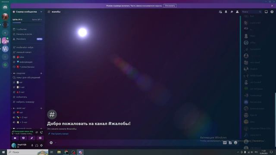Expand the system tray hidden icons

(238, 152)
